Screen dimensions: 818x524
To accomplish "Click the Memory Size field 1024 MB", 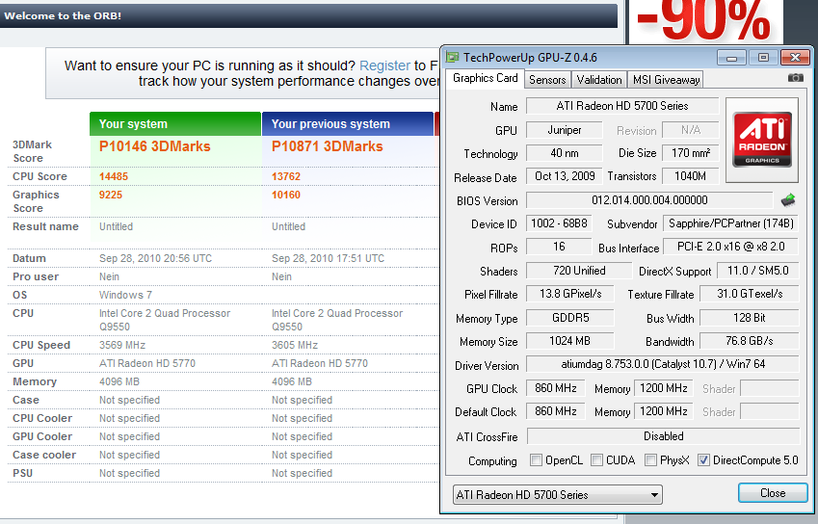I will 570,341.
